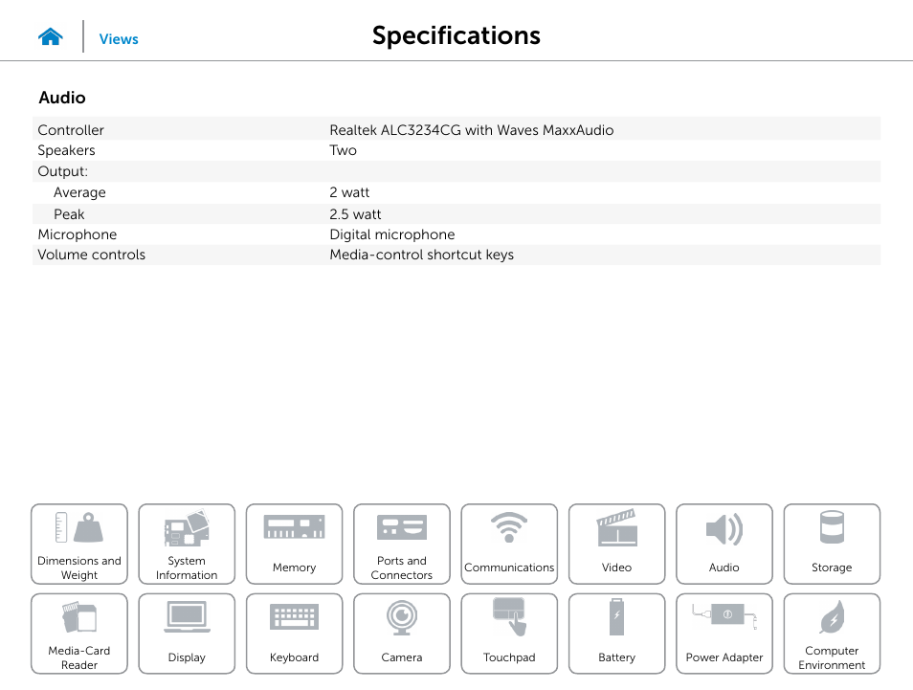Select the speakers value Two

click(343, 150)
